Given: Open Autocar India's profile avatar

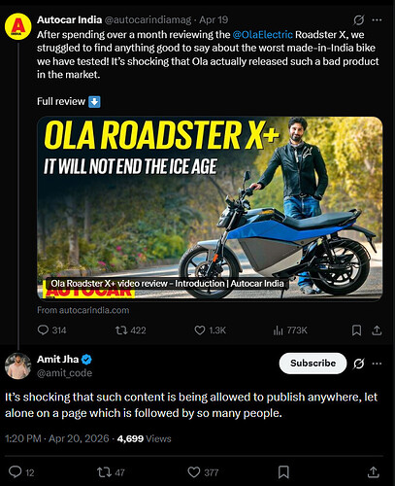Looking at the screenshot, I should click(x=18, y=26).
